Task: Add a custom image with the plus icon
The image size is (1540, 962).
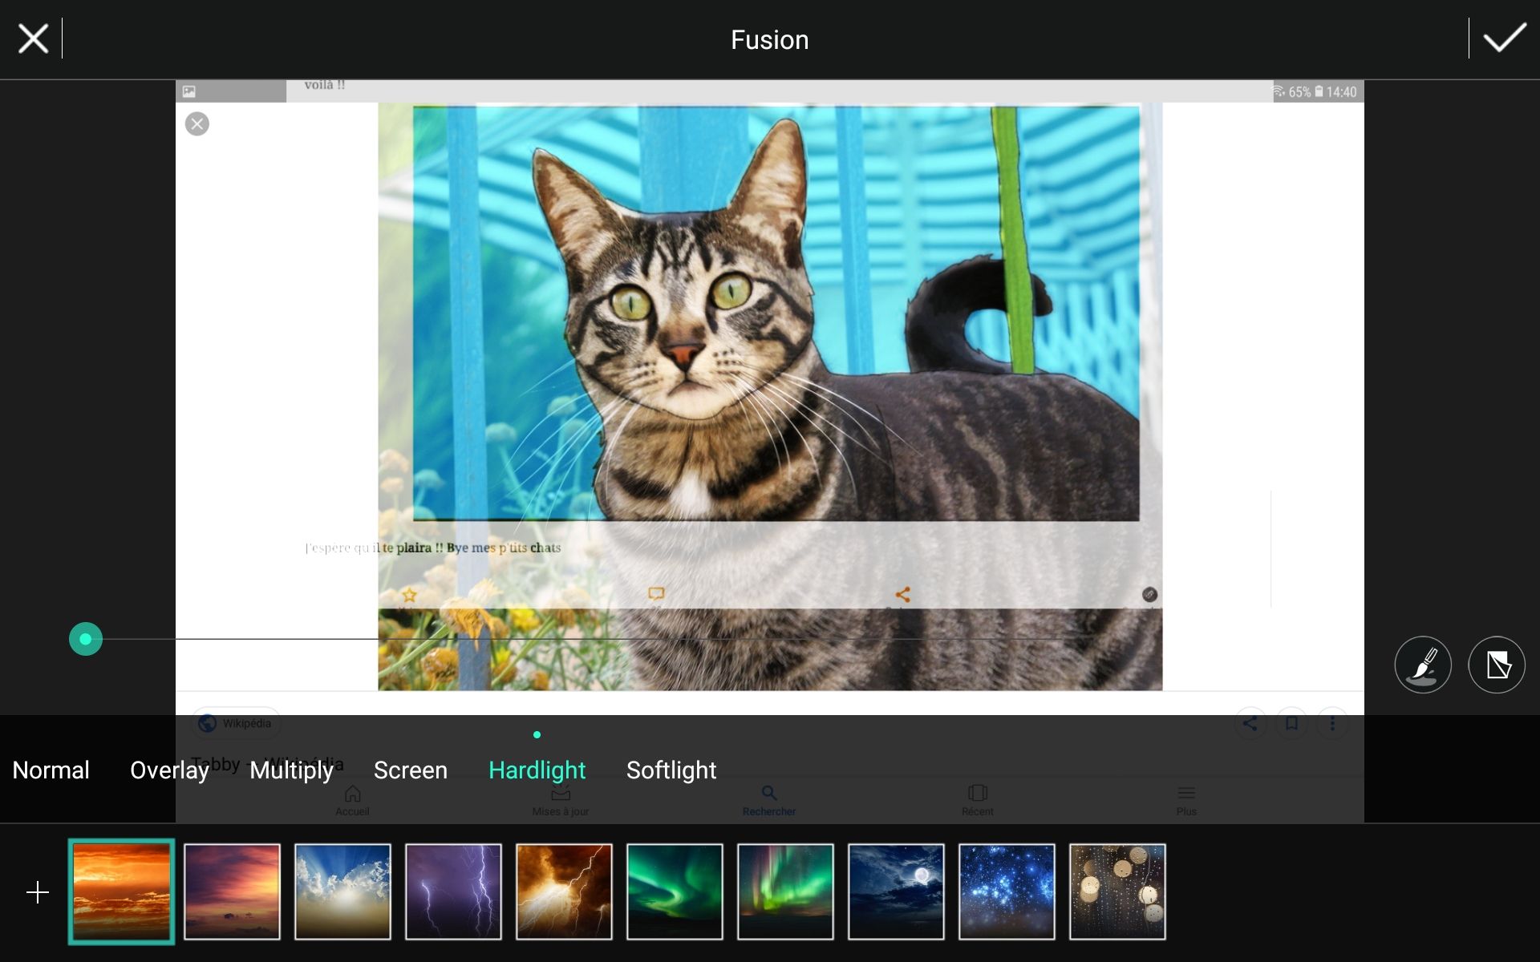Action: 38,892
